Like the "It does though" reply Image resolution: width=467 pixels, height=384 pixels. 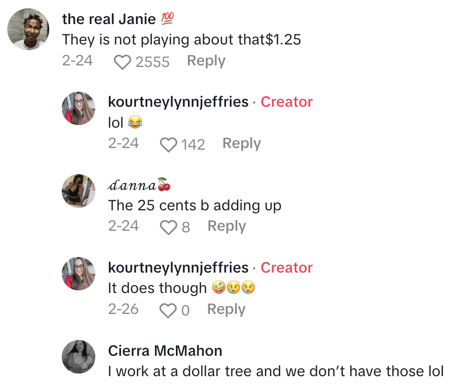(168, 311)
